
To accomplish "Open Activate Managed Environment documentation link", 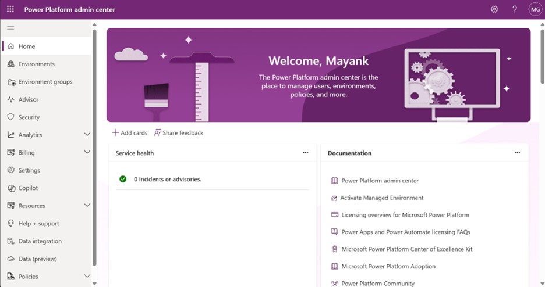I will (381, 198).
